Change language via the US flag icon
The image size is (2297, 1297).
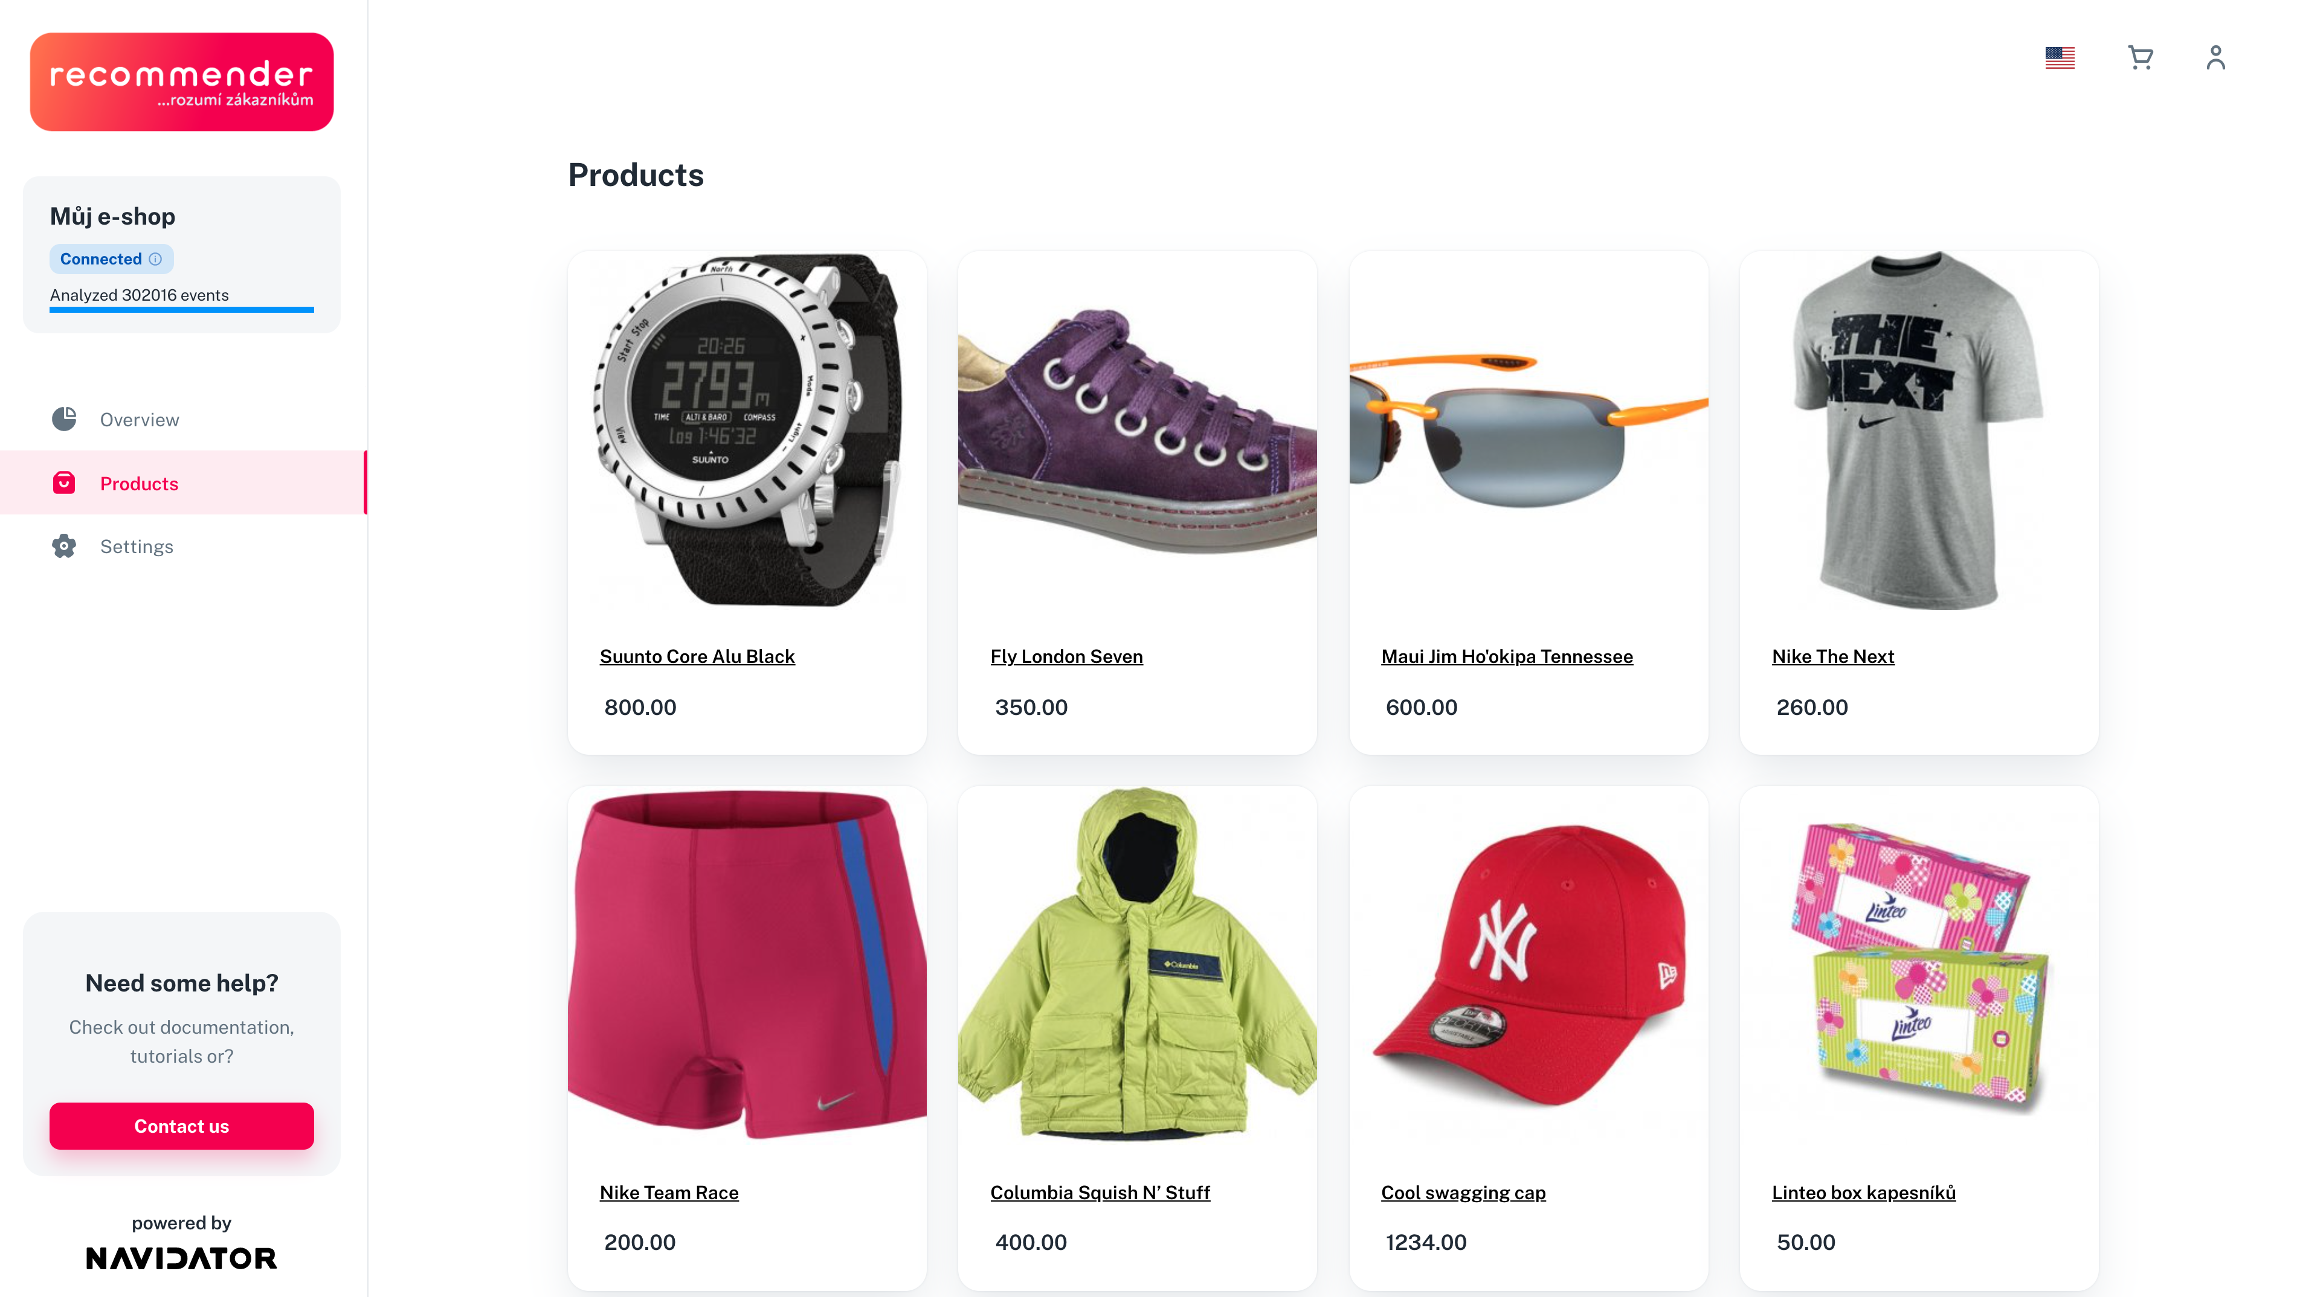click(2060, 58)
